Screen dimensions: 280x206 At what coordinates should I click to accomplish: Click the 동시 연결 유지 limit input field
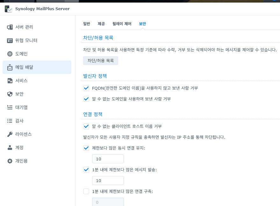(108, 159)
